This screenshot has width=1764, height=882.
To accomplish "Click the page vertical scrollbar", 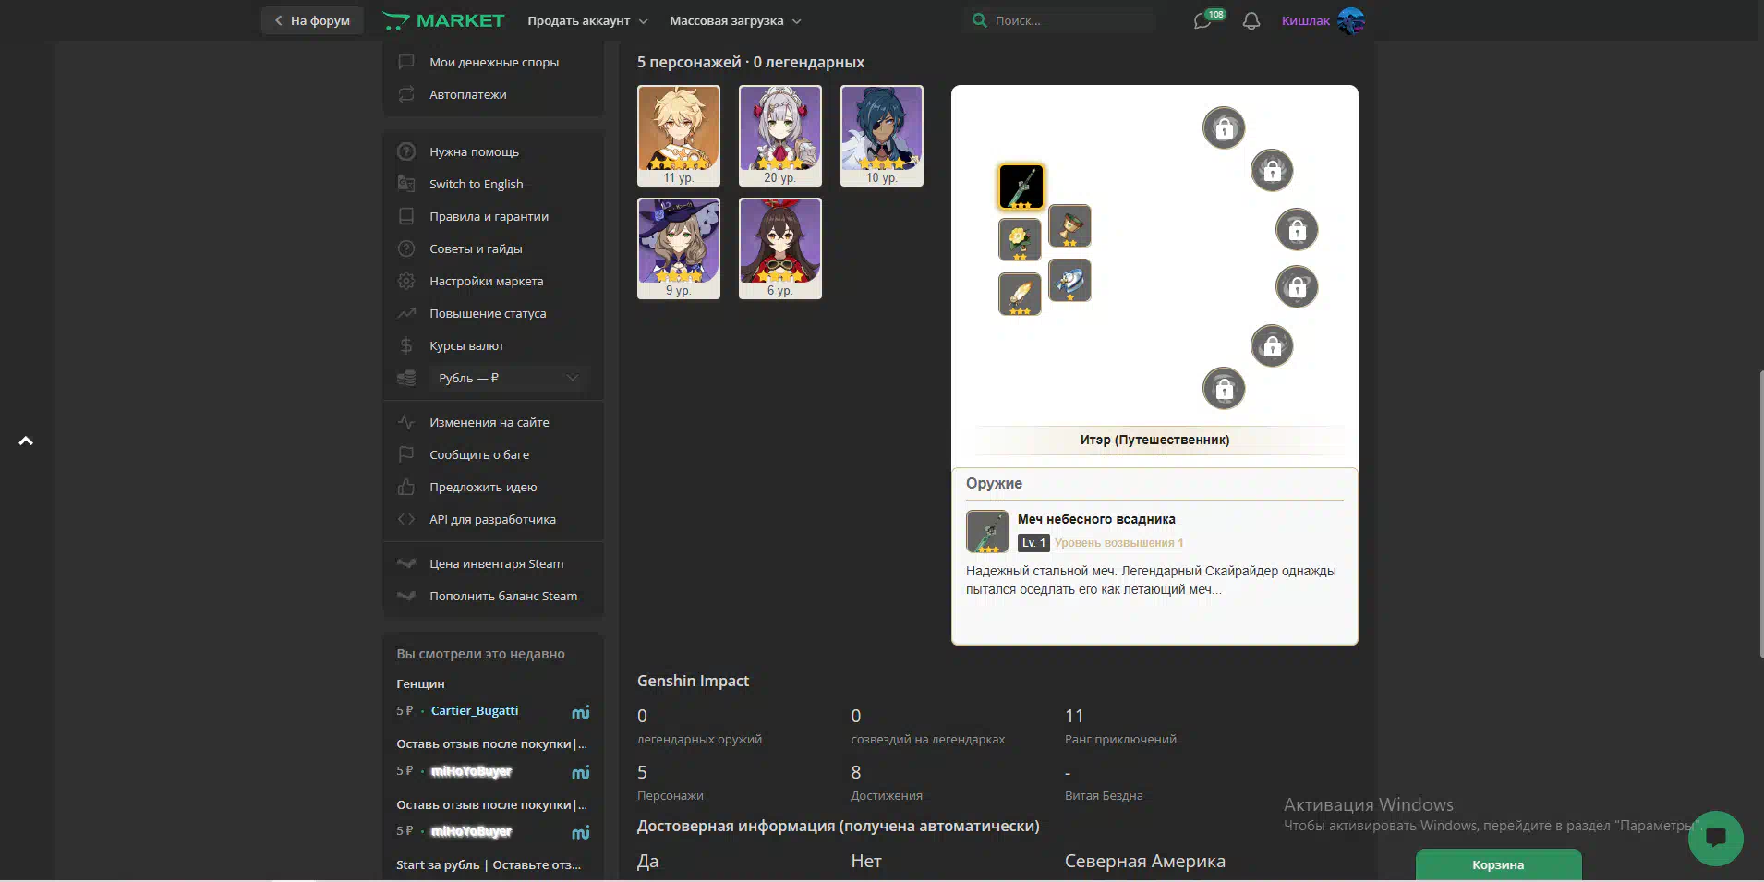I will coord(1760,513).
